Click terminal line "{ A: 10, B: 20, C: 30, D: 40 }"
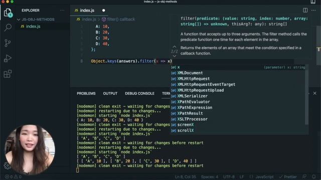This screenshot has height=180, width=321. point(110,120)
